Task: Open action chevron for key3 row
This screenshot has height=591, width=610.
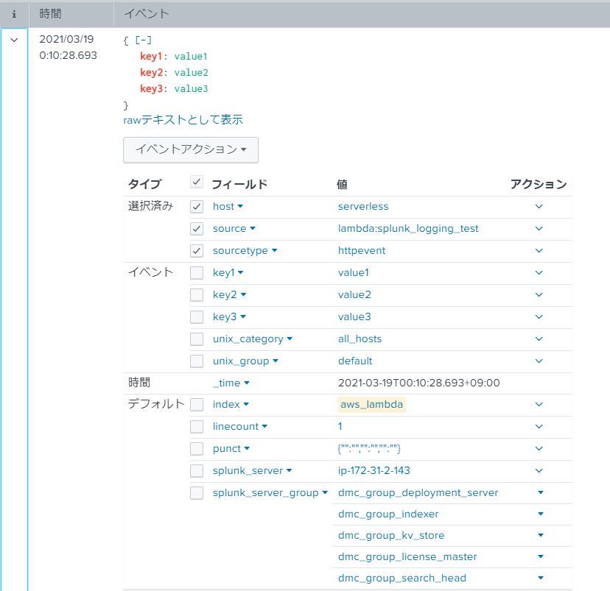Action: 539,317
